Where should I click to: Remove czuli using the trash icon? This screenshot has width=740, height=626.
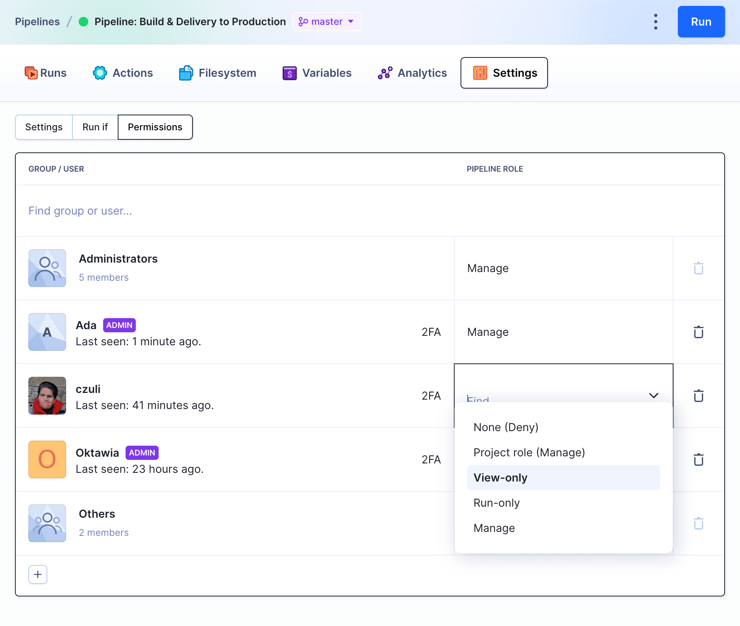click(698, 396)
